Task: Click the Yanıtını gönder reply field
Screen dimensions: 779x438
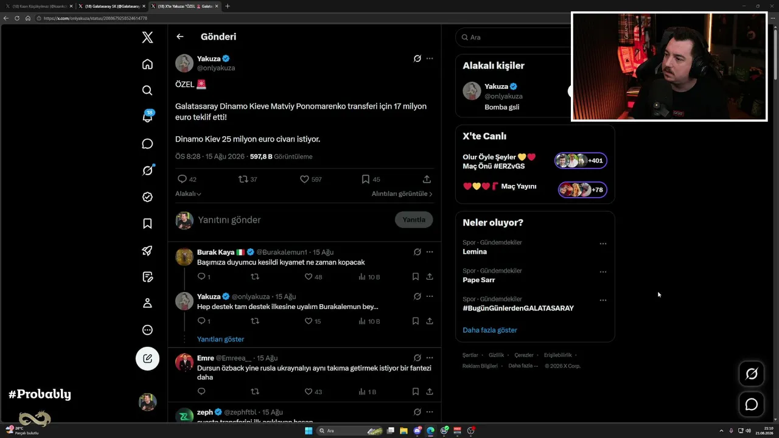Action: (x=293, y=220)
